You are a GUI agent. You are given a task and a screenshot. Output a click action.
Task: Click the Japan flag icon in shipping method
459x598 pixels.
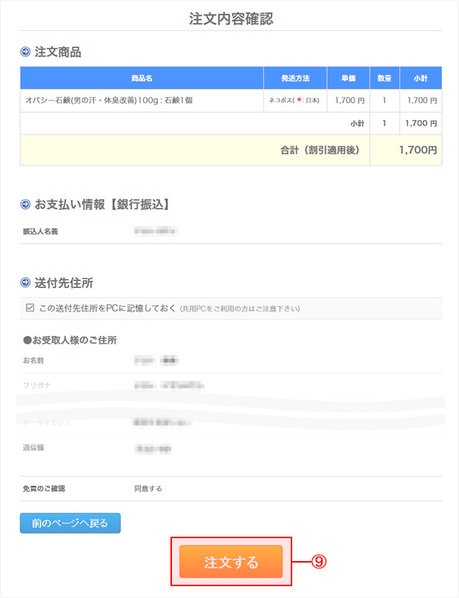coord(300,100)
